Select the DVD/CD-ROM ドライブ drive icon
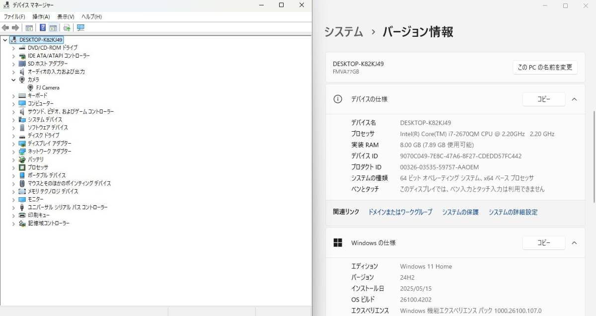Viewport: 596px width, 316px height. tap(22, 48)
